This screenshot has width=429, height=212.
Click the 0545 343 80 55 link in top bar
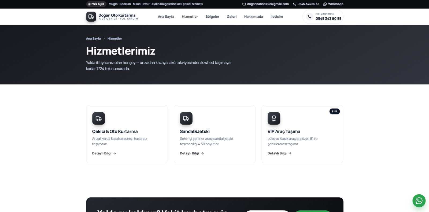(306, 4)
